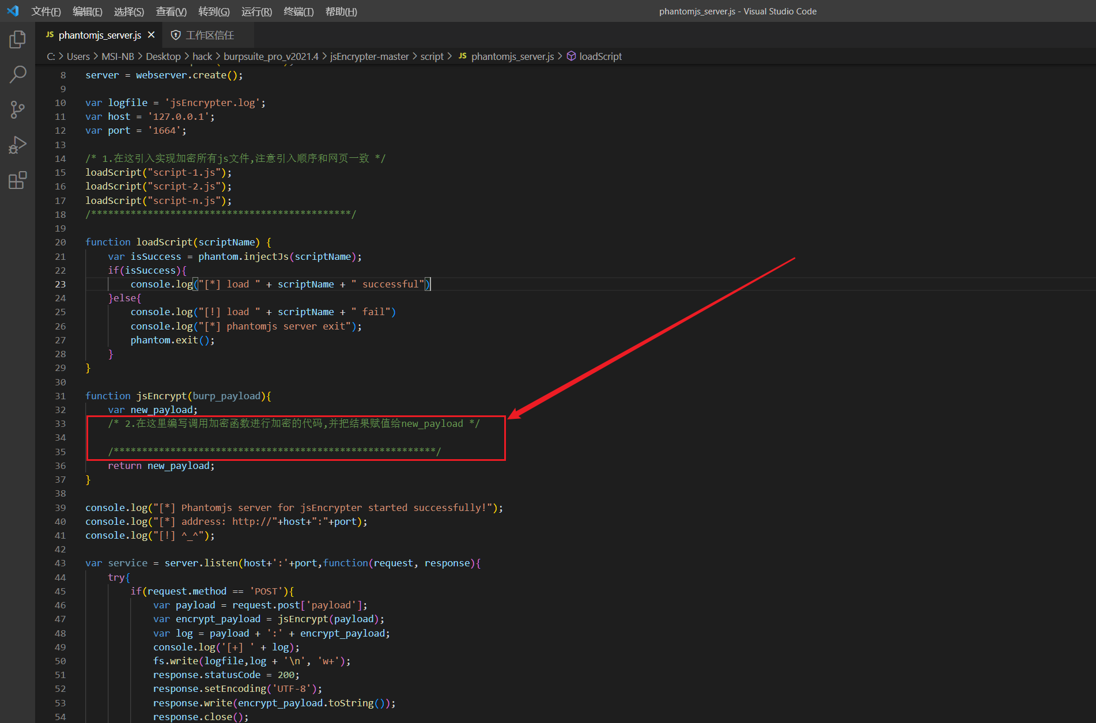Expand burpsuite_pro_v2021.4 breadcrumb
Image resolution: width=1096 pixels, height=723 pixels.
tap(271, 56)
